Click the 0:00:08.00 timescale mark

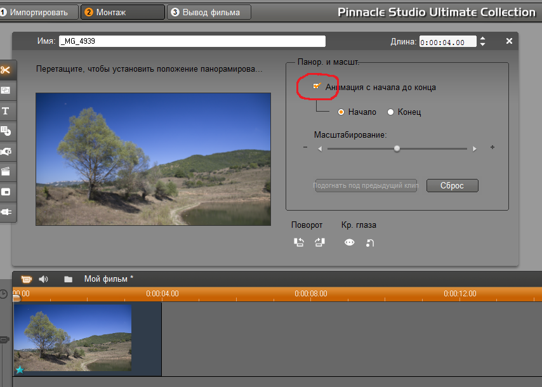(311, 294)
